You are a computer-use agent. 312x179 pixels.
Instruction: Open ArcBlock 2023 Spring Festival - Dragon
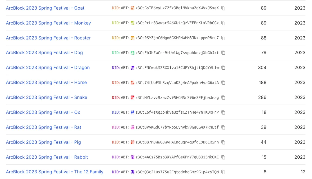[x=48, y=67]
